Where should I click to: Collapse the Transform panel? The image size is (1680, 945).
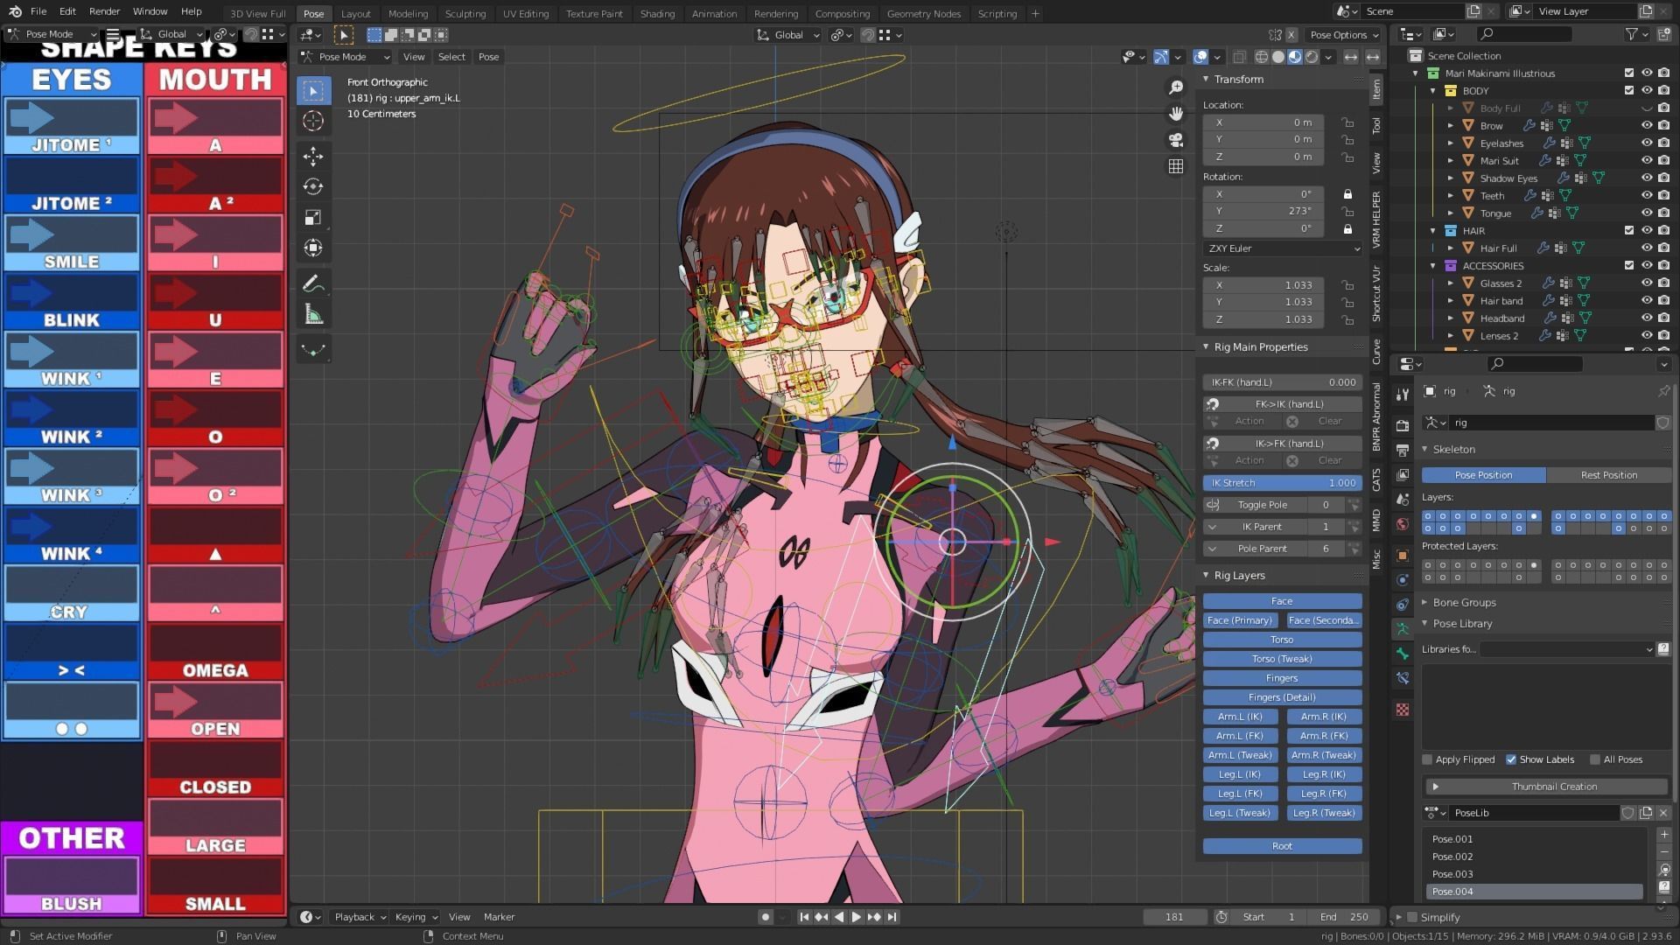click(1206, 79)
